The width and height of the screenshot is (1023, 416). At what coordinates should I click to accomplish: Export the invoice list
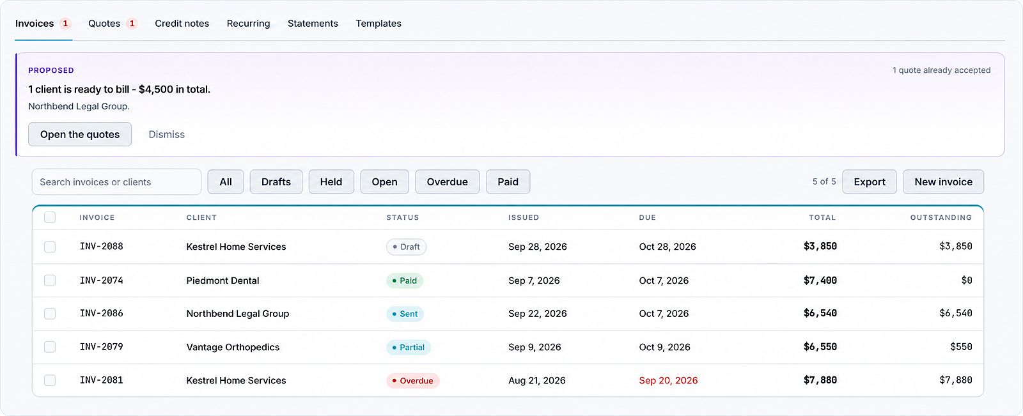coord(870,182)
